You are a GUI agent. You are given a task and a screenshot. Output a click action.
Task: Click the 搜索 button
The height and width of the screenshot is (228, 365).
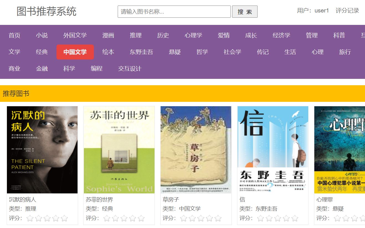click(245, 12)
